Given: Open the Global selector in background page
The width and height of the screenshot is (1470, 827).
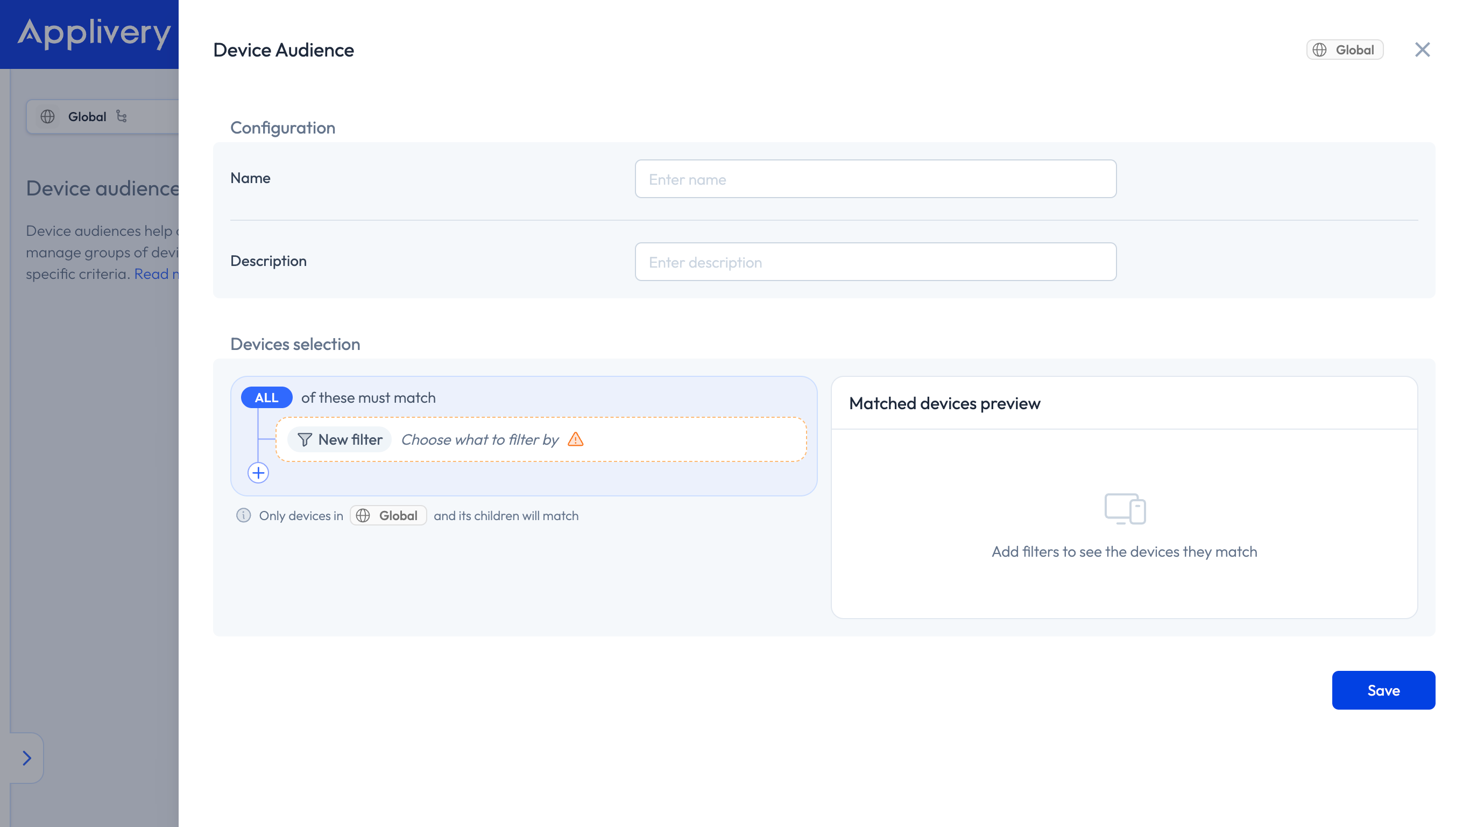Looking at the screenshot, I should click(x=103, y=116).
